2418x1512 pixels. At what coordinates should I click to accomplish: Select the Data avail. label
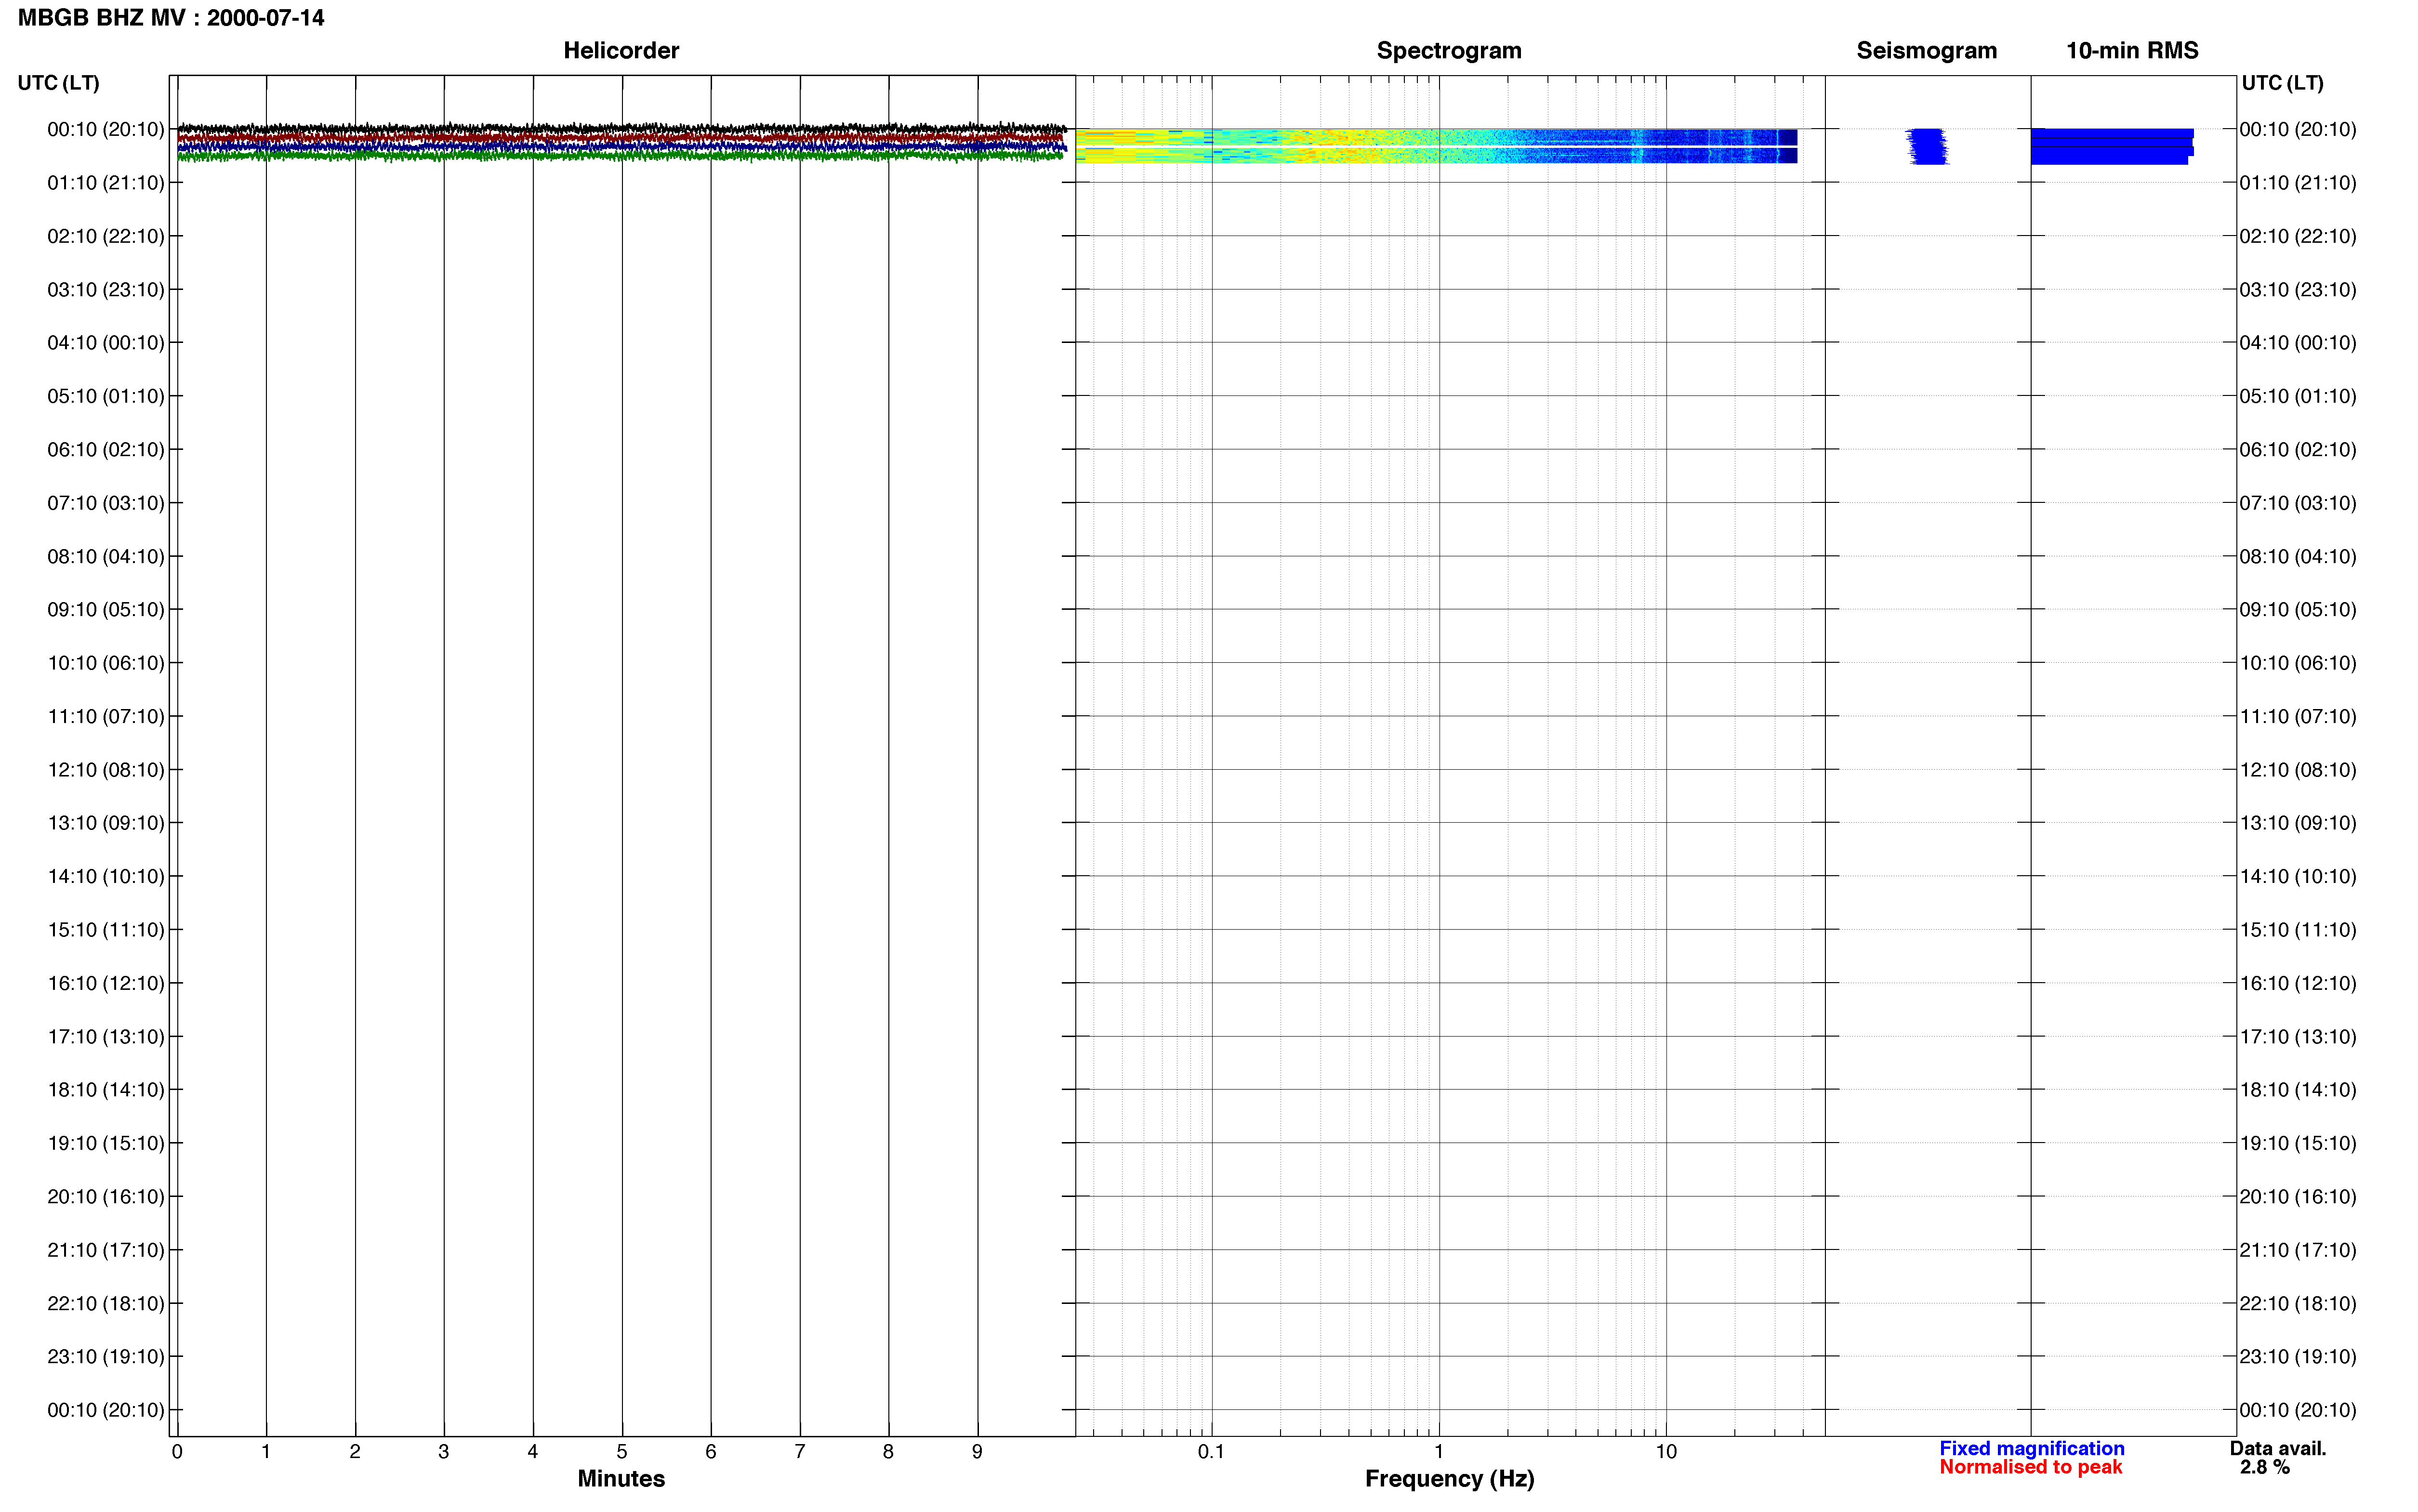[x=2278, y=1448]
